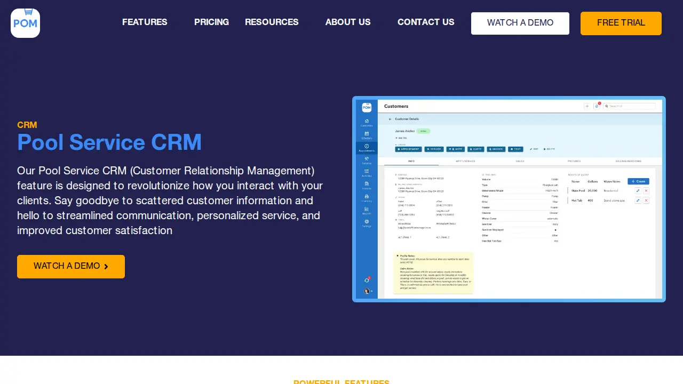Go to the PRICING page
This screenshot has width=683, height=384.
click(211, 22)
